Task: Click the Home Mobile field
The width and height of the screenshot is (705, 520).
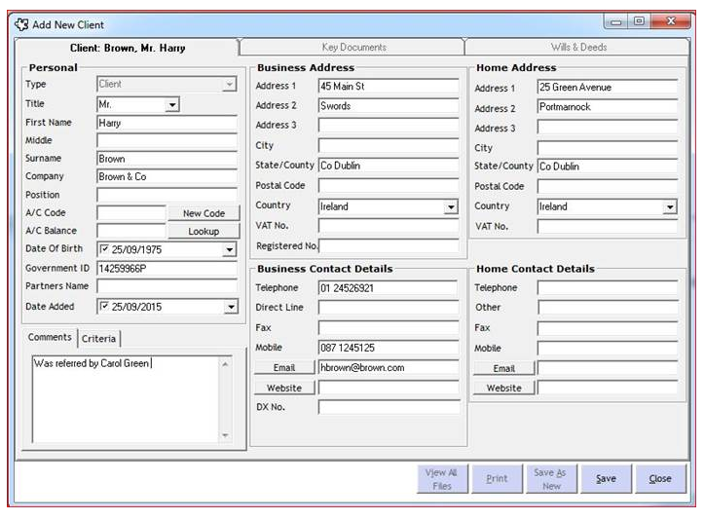Action: tap(608, 349)
